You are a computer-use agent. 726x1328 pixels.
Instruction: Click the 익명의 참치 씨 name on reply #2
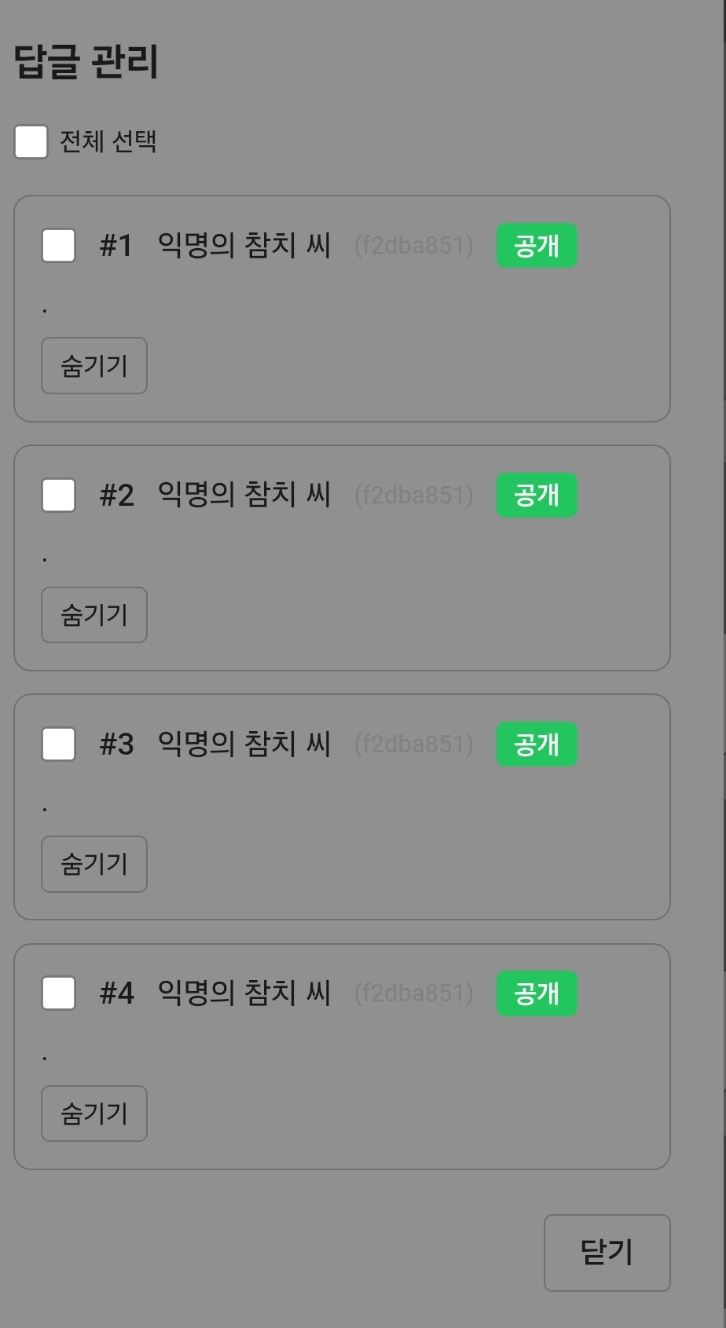click(244, 496)
